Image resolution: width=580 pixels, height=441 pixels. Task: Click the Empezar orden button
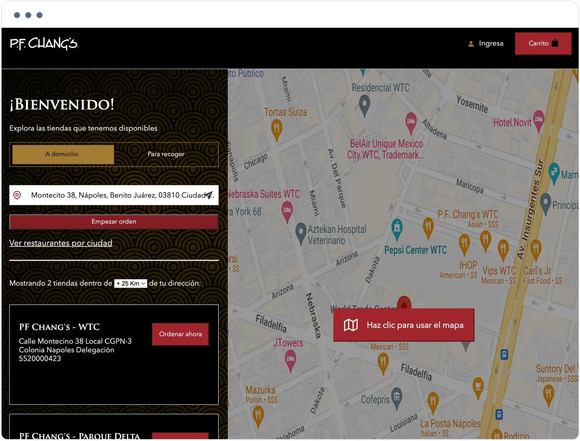coord(114,222)
